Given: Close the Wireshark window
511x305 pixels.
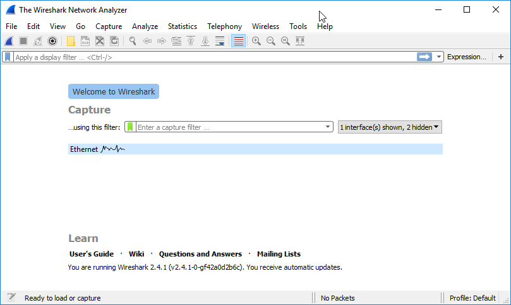Looking at the screenshot, I should click(496, 9).
